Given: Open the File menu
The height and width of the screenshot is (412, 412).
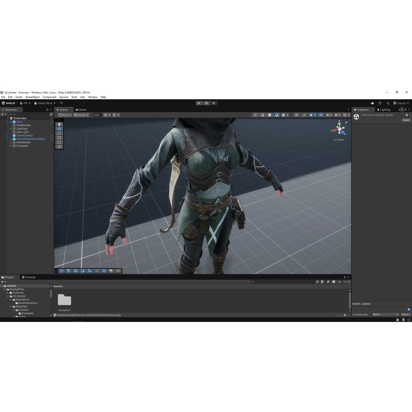Looking at the screenshot, I should click(x=3, y=97).
